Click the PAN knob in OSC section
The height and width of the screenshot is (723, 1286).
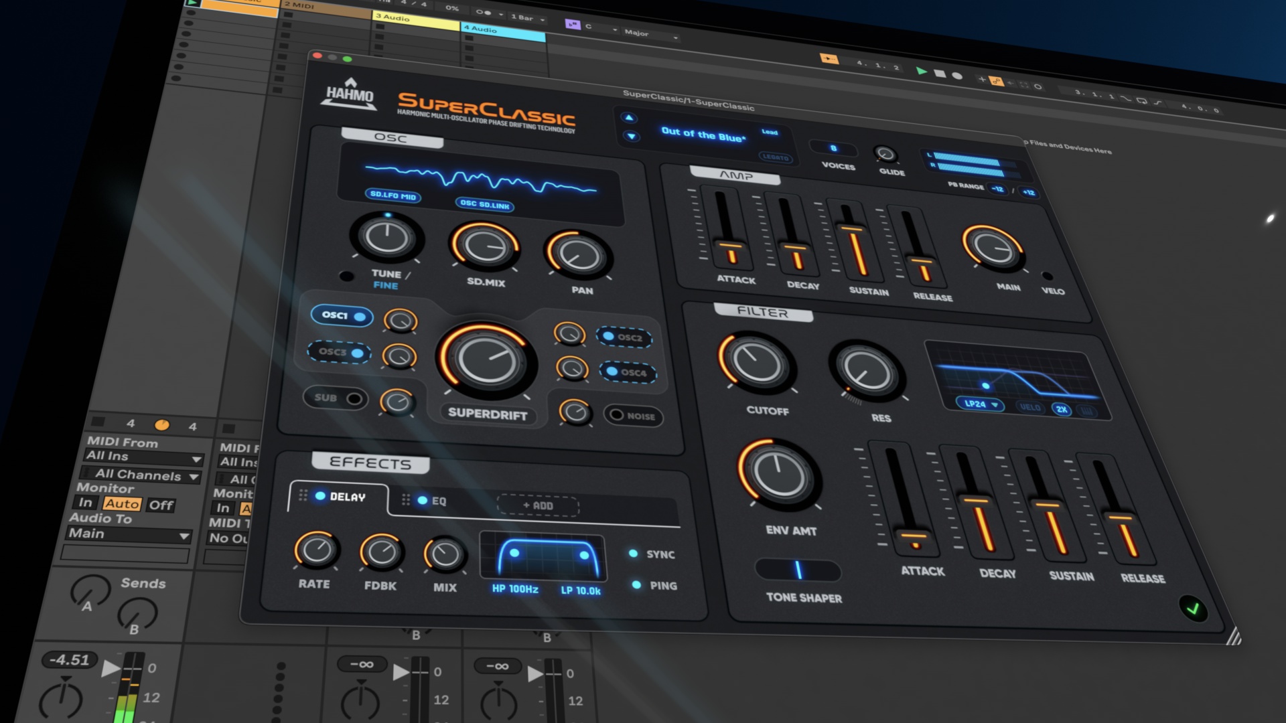(x=579, y=255)
